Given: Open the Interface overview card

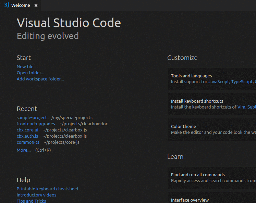Looking at the screenshot, I should coord(212,198).
